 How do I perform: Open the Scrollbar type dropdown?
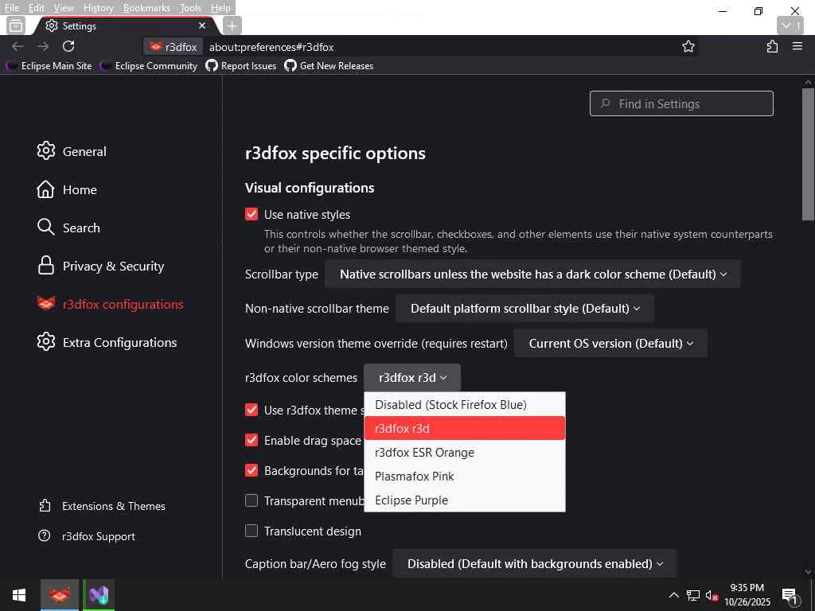pyautogui.click(x=532, y=274)
